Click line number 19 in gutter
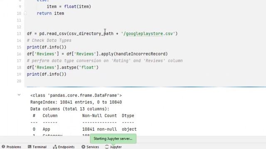This screenshot has height=149, width=266. 19,74
